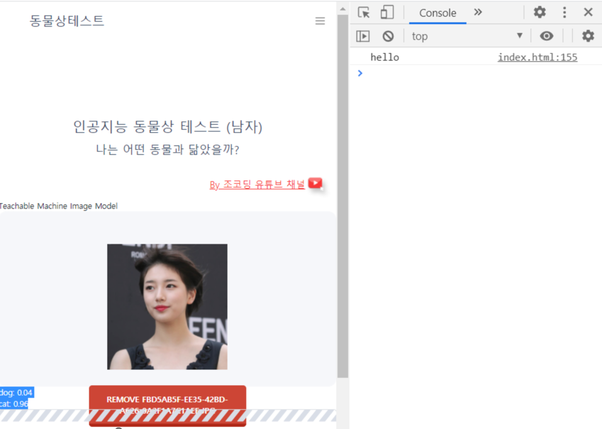Select the cat: 0.96 result
602x429 pixels.
click(x=14, y=404)
